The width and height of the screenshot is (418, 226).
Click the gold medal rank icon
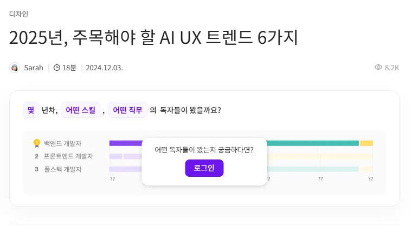(x=37, y=143)
